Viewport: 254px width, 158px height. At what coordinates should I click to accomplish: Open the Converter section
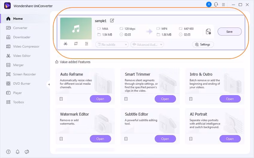pos(25,28)
